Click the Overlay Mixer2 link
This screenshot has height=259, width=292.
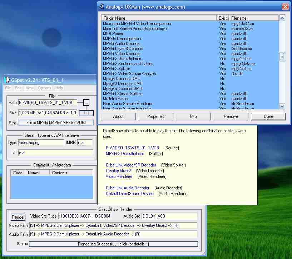tap(118, 171)
